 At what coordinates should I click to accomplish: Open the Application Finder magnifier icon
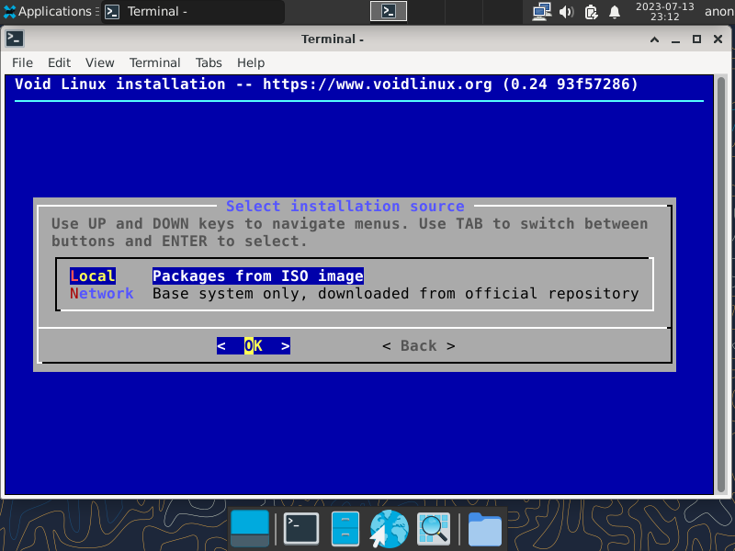434,529
